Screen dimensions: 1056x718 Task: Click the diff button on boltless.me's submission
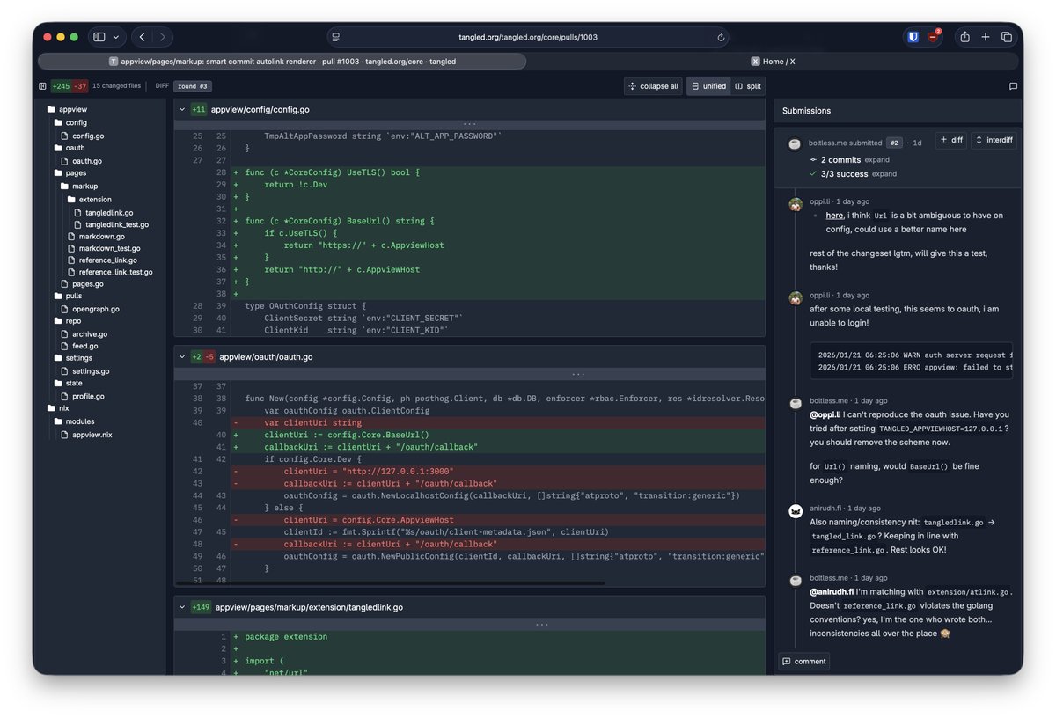click(950, 140)
